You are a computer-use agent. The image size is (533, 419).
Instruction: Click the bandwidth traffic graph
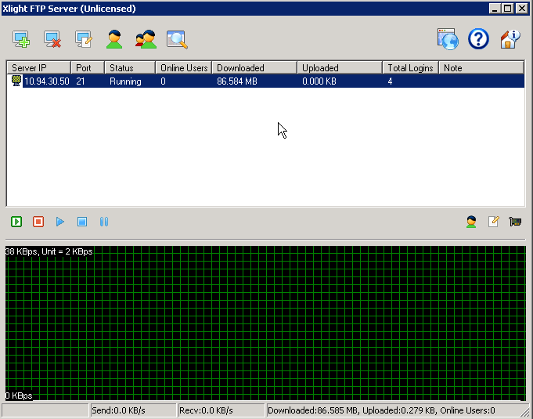pyautogui.click(x=265, y=323)
